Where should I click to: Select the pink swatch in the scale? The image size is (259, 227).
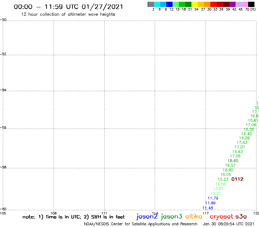tap(245, 4)
